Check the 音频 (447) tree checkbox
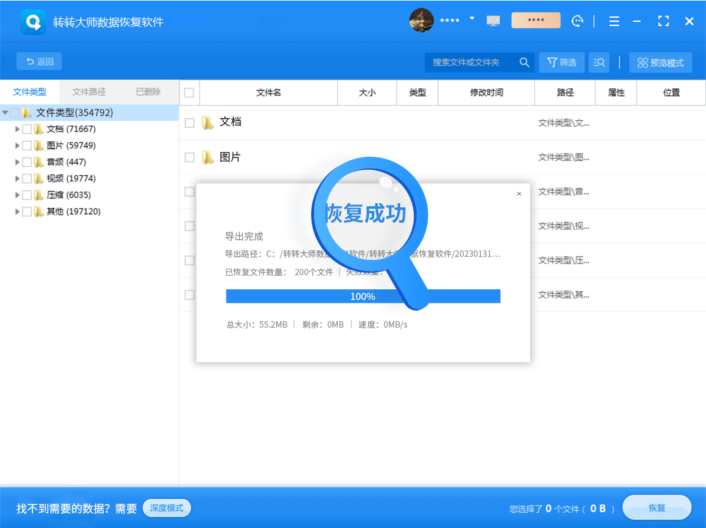Image resolution: width=706 pixels, height=528 pixels. click(27, 162)
